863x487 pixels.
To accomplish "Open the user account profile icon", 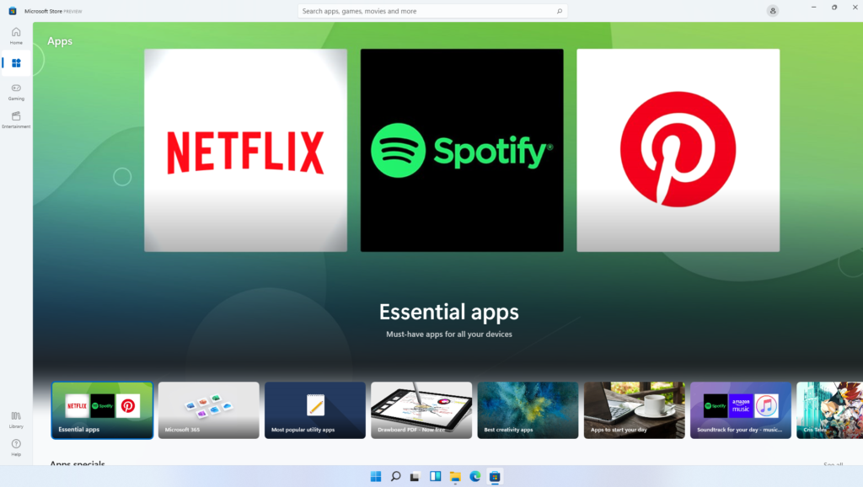I will coord(772,11).
